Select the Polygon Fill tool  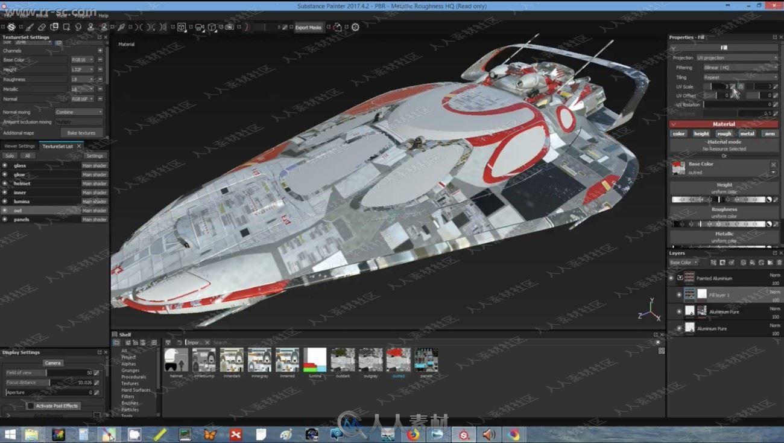click(x=66, y=27)
